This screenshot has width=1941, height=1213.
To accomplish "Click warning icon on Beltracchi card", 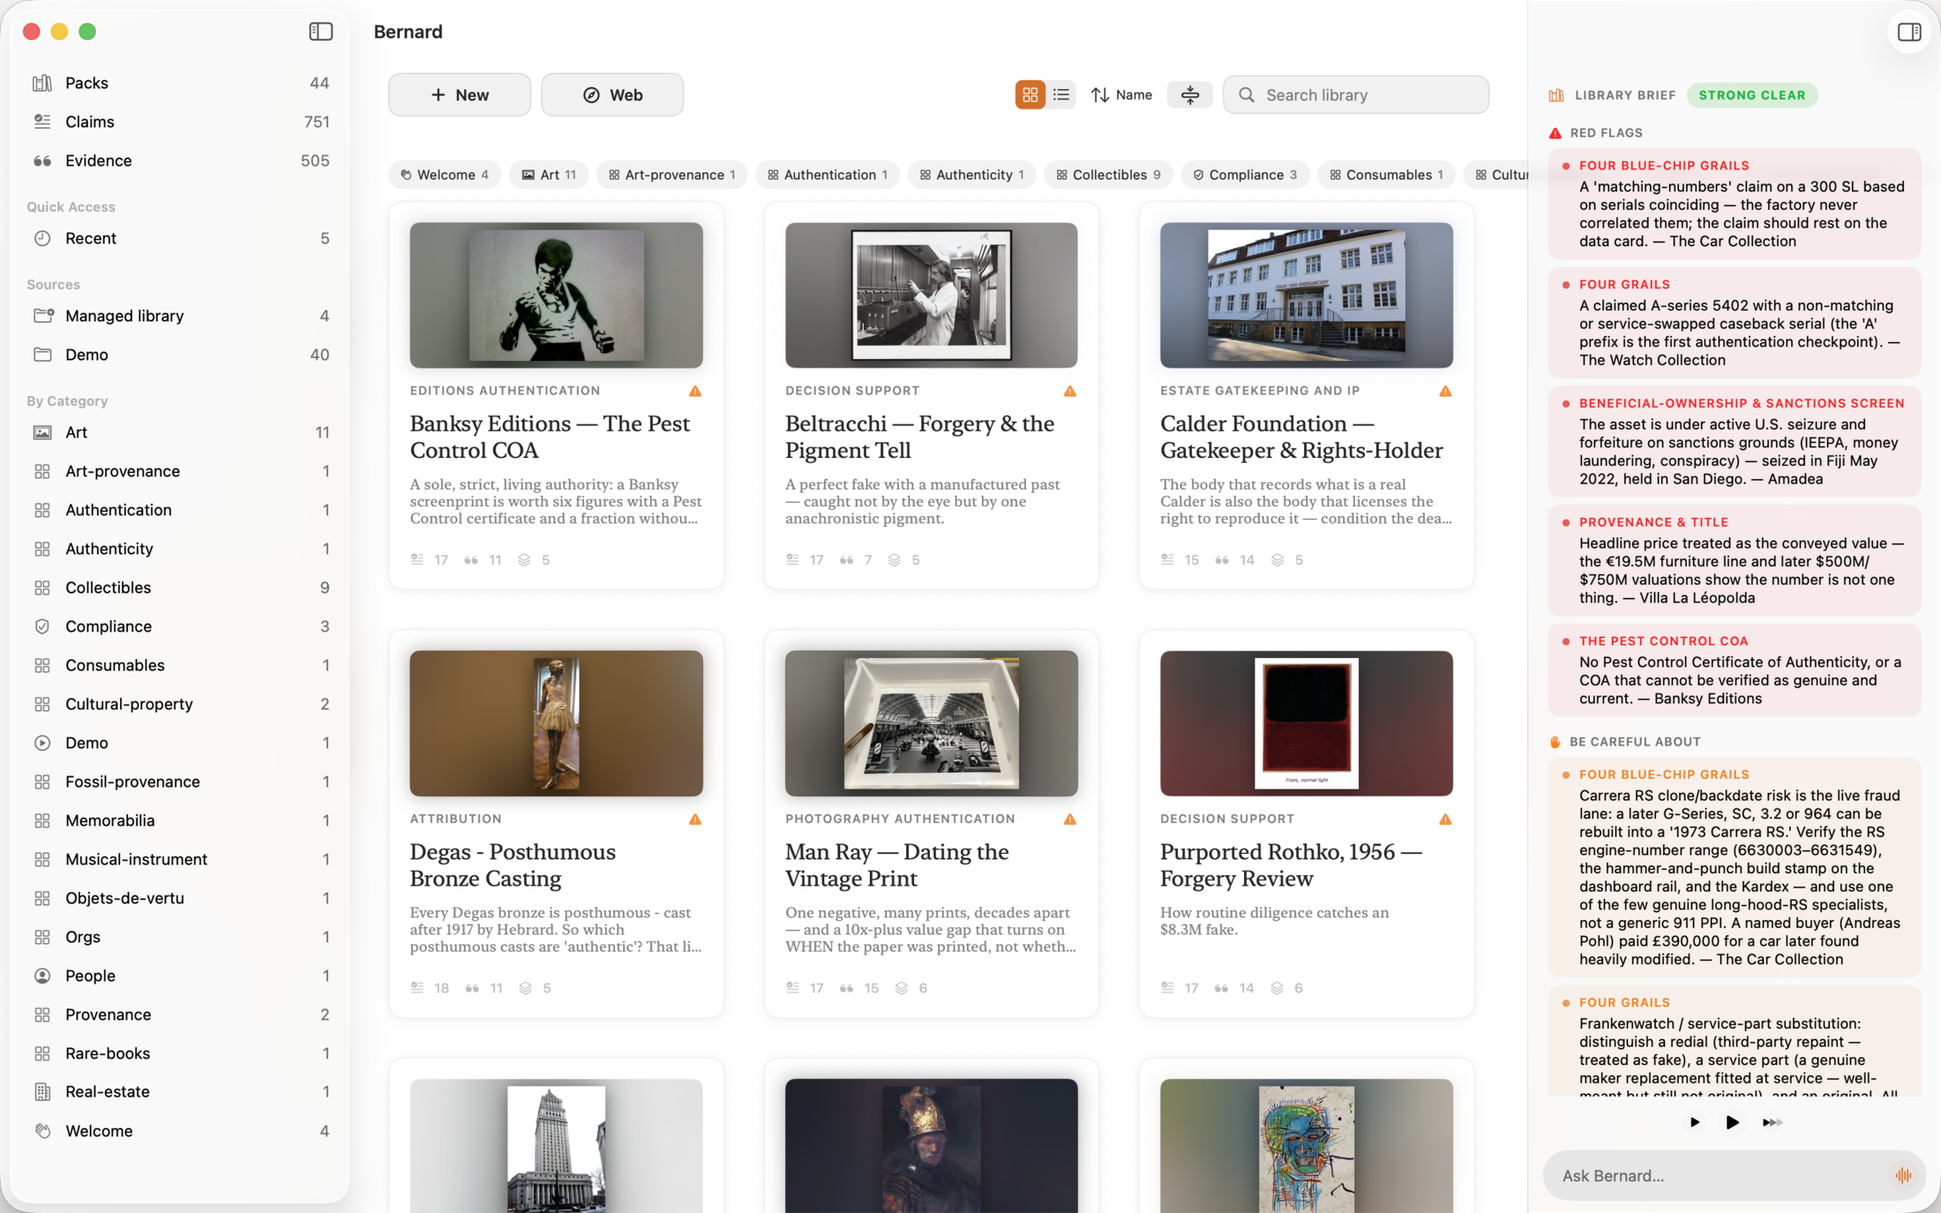I will click(1070, 391).
